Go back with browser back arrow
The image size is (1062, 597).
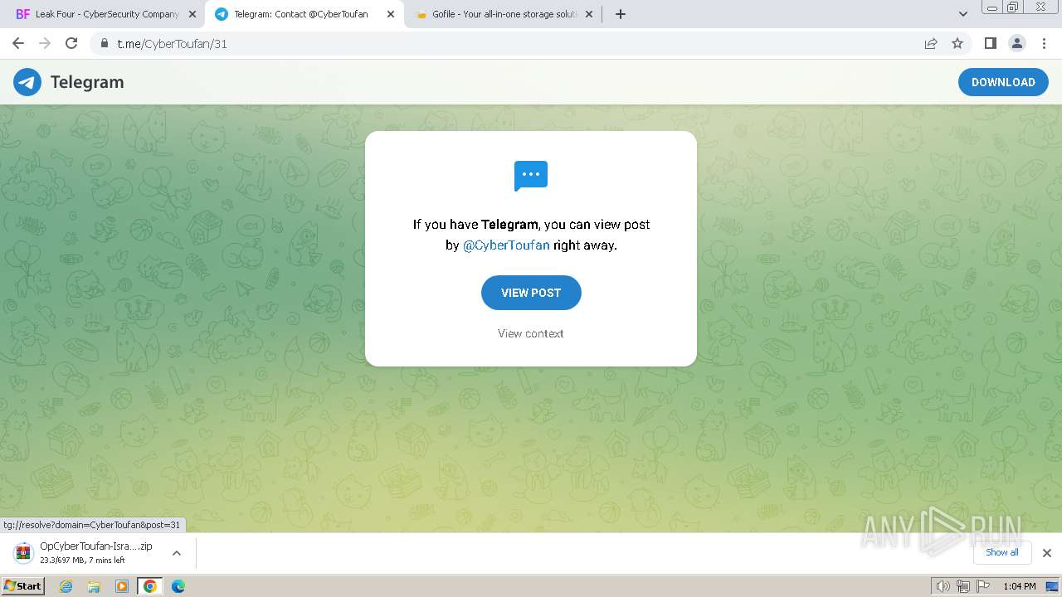tap(18, 43)
